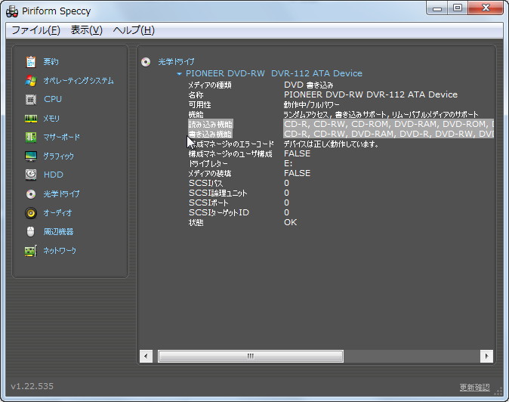Select the ネットワーク network card icon

[31, 251]
